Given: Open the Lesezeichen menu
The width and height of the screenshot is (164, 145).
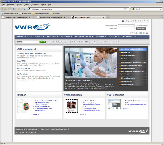Looking at the screenshot, I should (35, 5).
